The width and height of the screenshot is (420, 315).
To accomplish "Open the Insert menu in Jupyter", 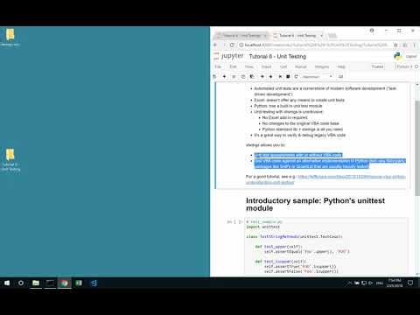I will 266,66.
